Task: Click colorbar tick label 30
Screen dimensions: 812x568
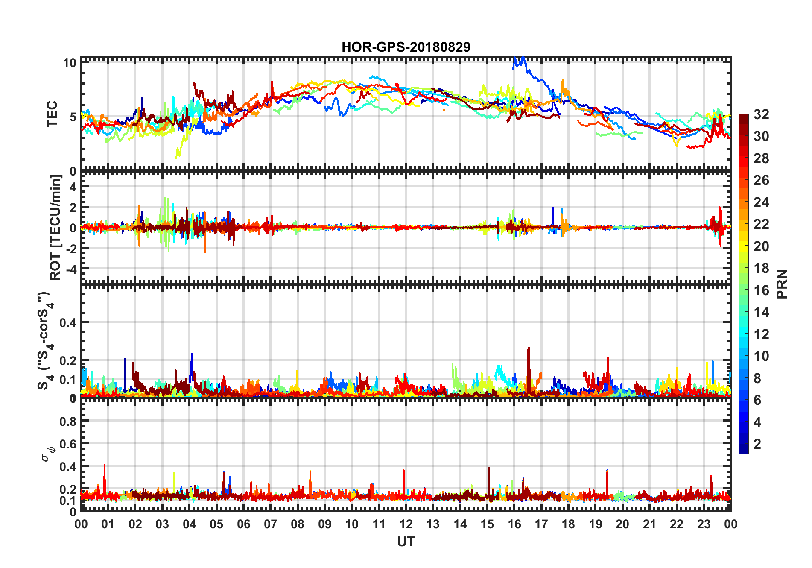Action: [761, 136]
